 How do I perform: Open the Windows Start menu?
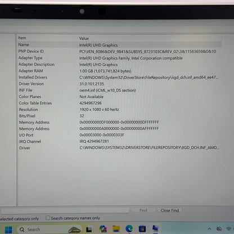(8, 229)
